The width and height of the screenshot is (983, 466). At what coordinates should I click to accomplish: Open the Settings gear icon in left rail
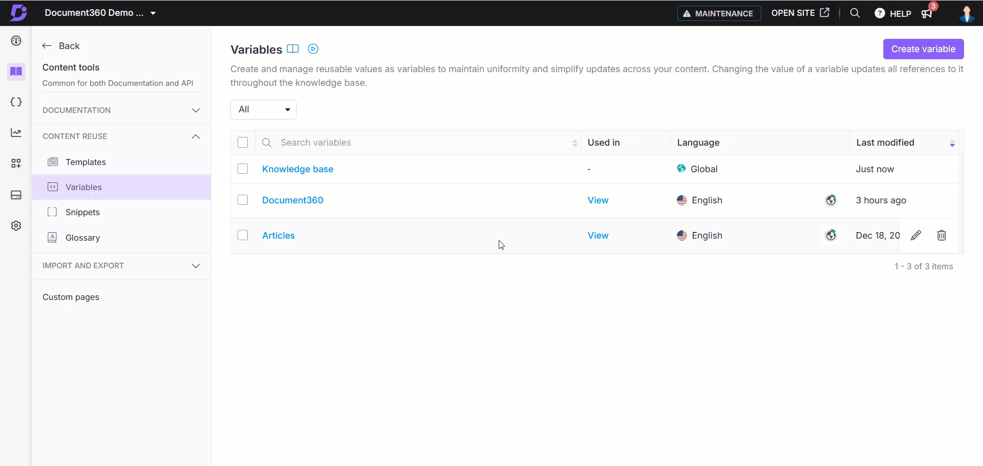point(16,226)
